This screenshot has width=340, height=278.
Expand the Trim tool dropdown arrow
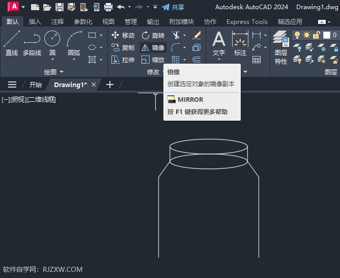tap(185, 35)
